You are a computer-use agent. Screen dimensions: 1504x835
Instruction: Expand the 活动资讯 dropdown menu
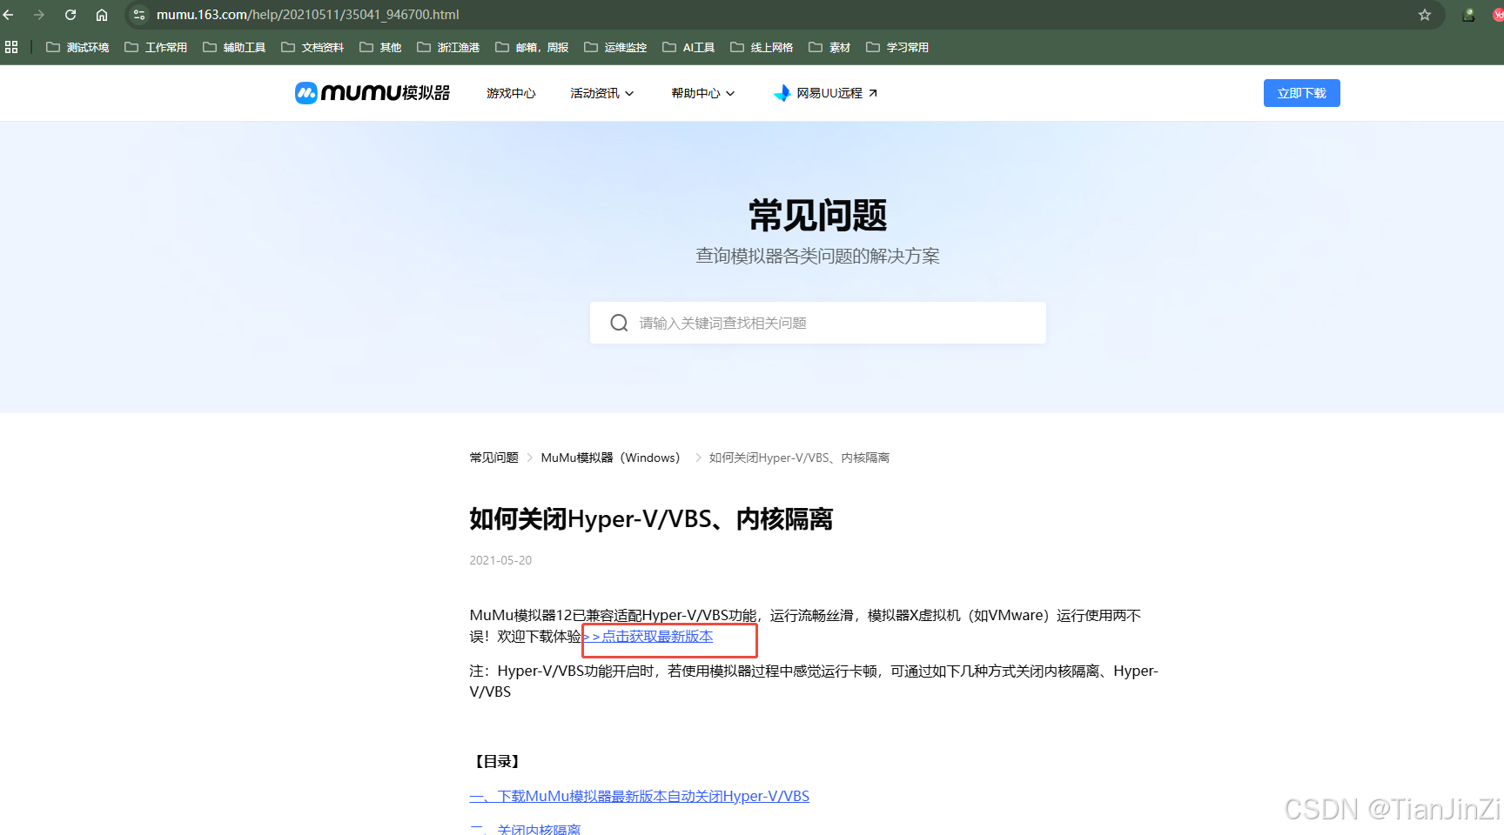[601, 93]
